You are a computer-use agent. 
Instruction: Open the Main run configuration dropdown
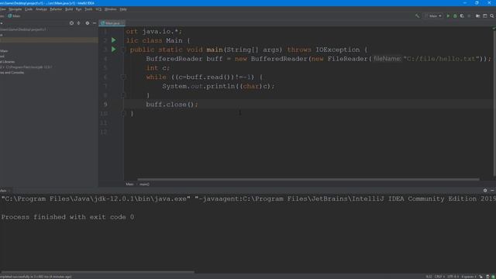pos(434,15)
